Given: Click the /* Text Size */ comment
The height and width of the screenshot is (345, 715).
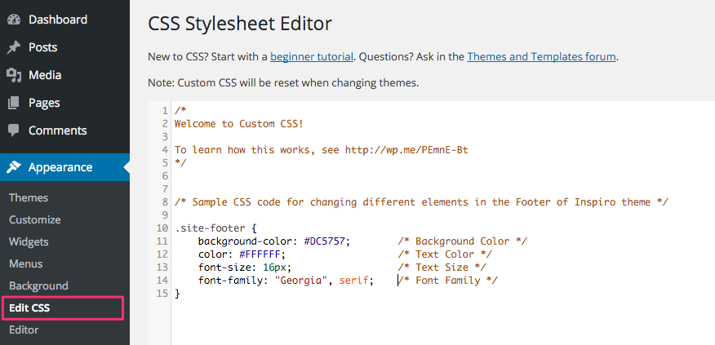Looking at the screenshot, I should tap(442, 267).
